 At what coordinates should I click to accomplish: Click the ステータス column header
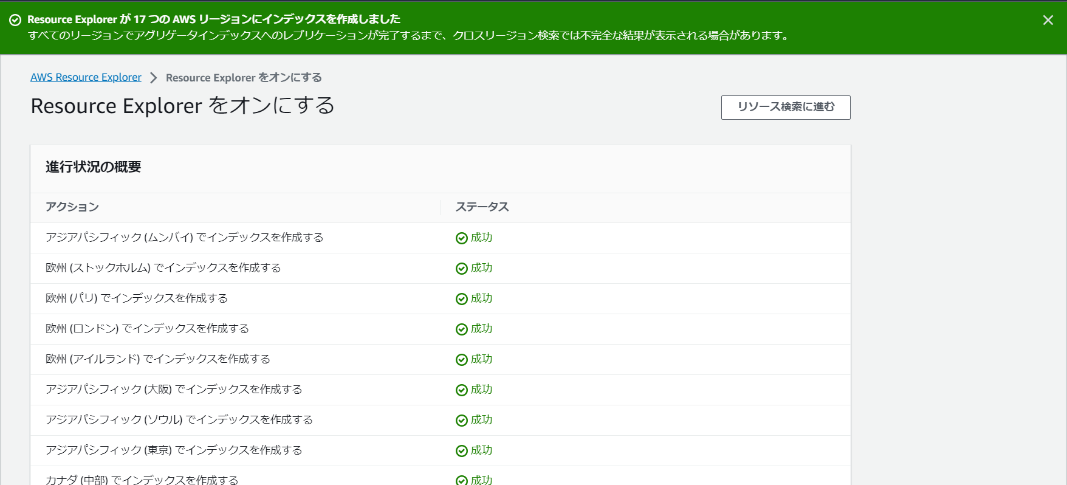[x=482, y=207]
